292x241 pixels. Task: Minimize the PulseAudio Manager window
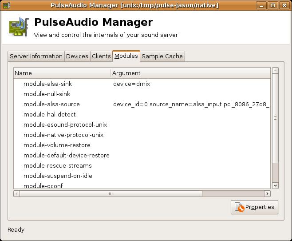pyautogui.click(x=261, y=5)
